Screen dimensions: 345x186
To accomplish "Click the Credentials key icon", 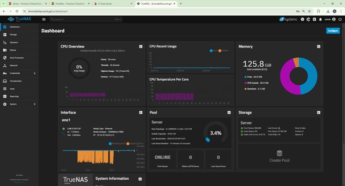I will coord(5,74).
